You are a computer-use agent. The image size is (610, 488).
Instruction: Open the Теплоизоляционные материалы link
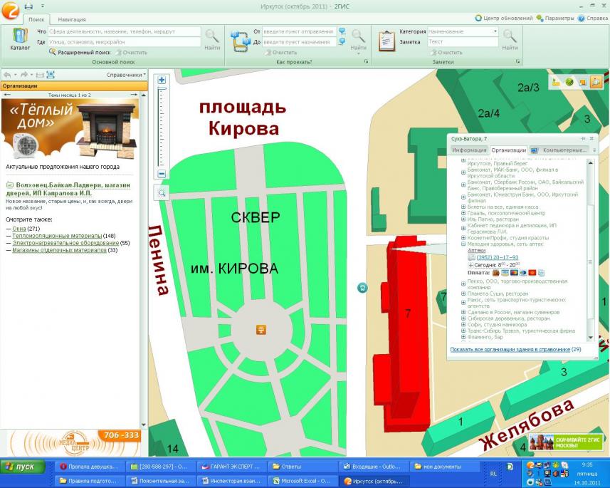(x=57, y=236)
